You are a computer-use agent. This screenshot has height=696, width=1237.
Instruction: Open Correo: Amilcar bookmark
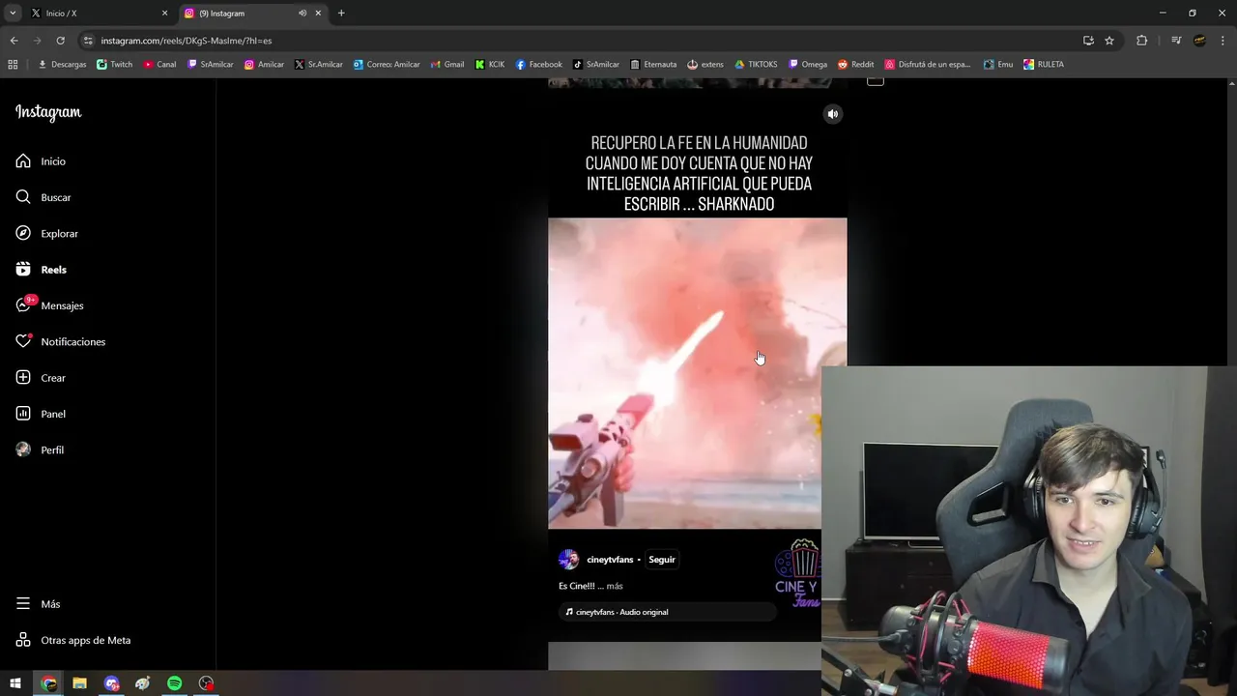[387, 65]
